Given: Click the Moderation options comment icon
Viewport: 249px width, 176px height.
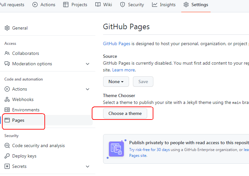Looking at the screenshot, I should (x=7, y=64).
